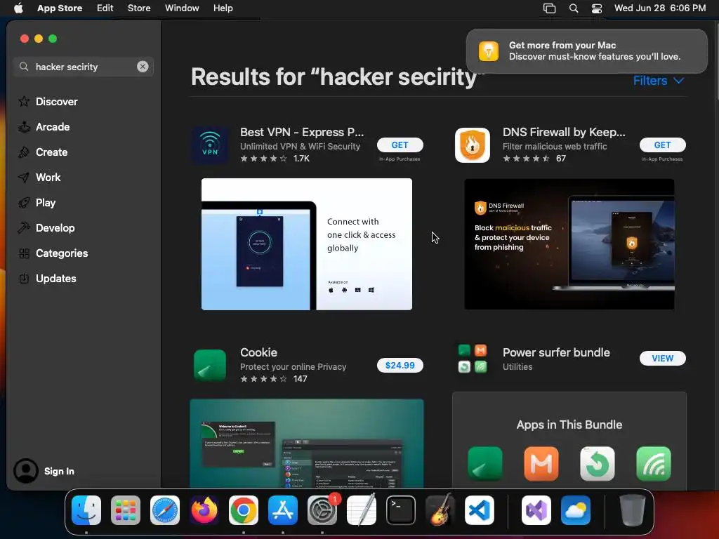Open the Help menu
Screen dimensions: 719x539
click(x=223, y=8)
